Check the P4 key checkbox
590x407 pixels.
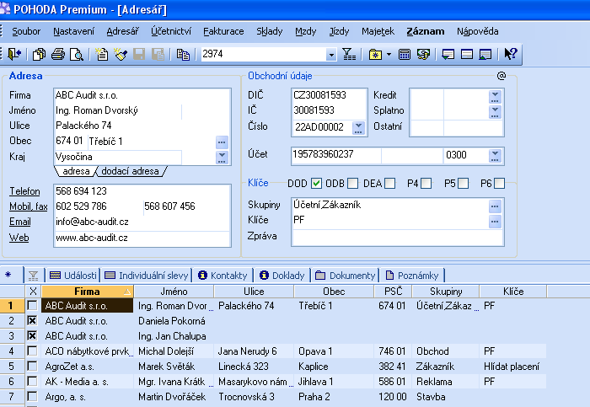pyautogui.click(x=426, y=183)
